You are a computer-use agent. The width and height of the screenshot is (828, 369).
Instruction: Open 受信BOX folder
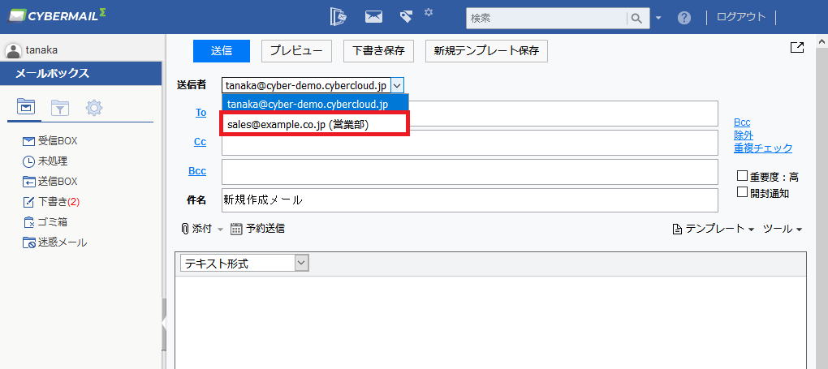coord(57,141)
